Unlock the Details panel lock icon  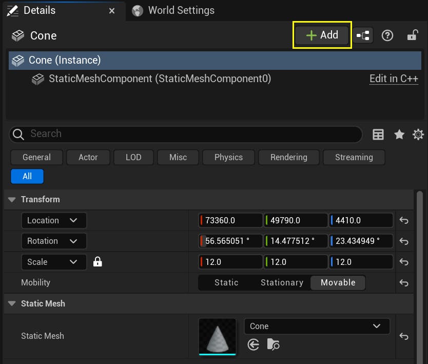pos(412,35)
